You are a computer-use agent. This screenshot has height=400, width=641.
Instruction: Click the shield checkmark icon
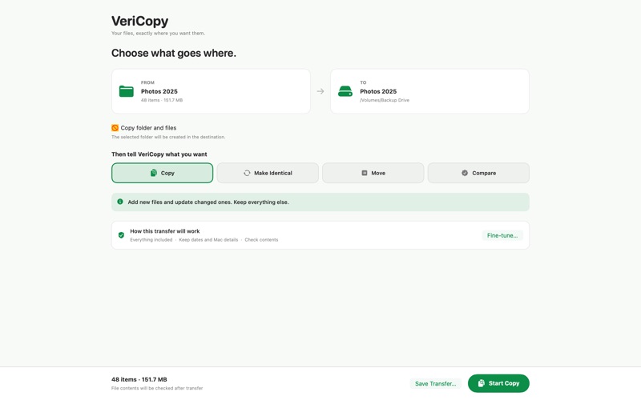pos(121,235)
